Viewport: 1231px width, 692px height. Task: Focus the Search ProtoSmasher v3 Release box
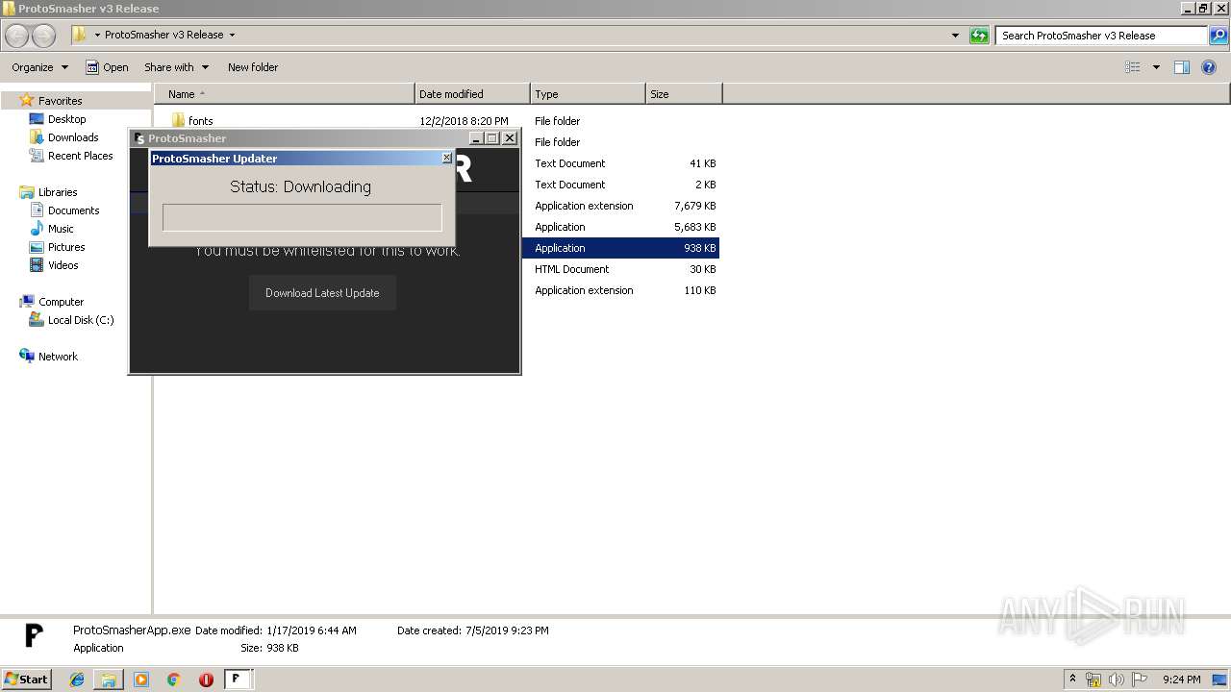tap(1102, 36)
